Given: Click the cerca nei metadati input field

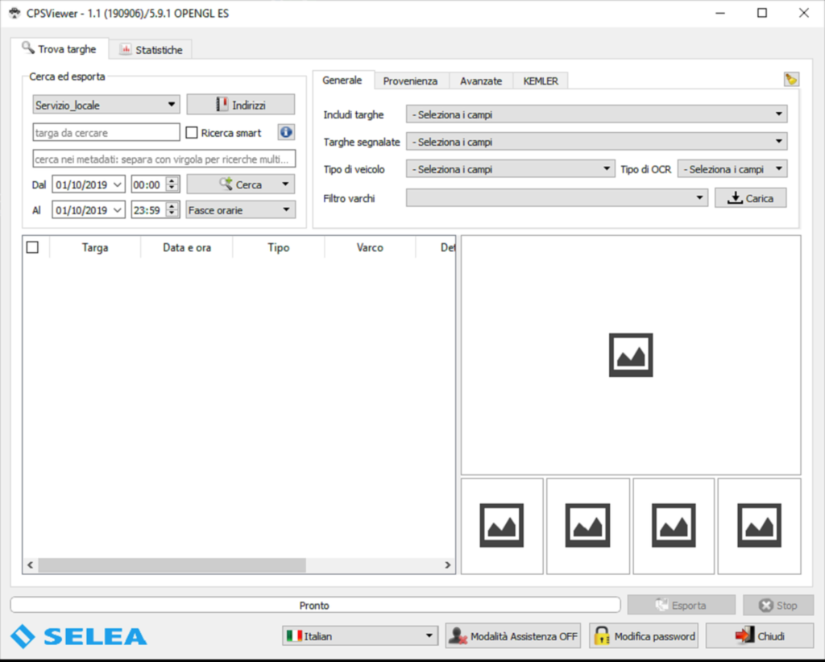Looking at the screenshot, I should coord(164,159).
